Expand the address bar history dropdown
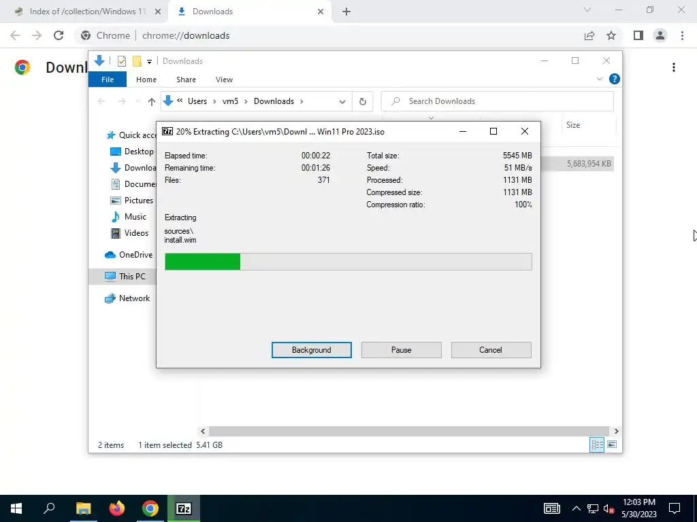 (x=342, y=102)
